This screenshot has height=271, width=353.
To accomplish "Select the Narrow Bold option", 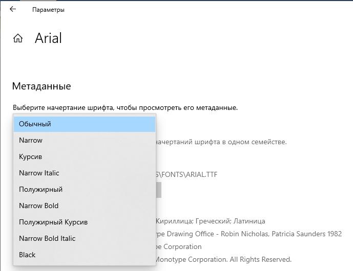I will click(x=85, y=206).
